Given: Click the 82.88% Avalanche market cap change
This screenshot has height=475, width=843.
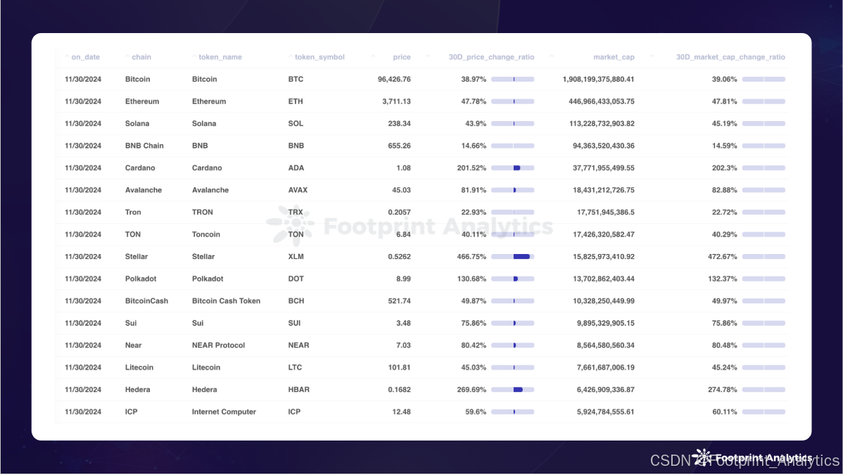Looking at the screenshot, I should pyautogui.click(x=724, y=190).
